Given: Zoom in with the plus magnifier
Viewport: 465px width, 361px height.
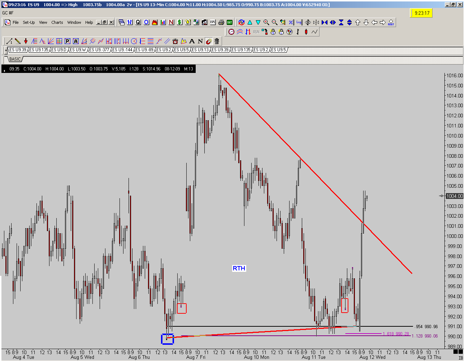Looking at the screenshot, I should tap(266, 22).
